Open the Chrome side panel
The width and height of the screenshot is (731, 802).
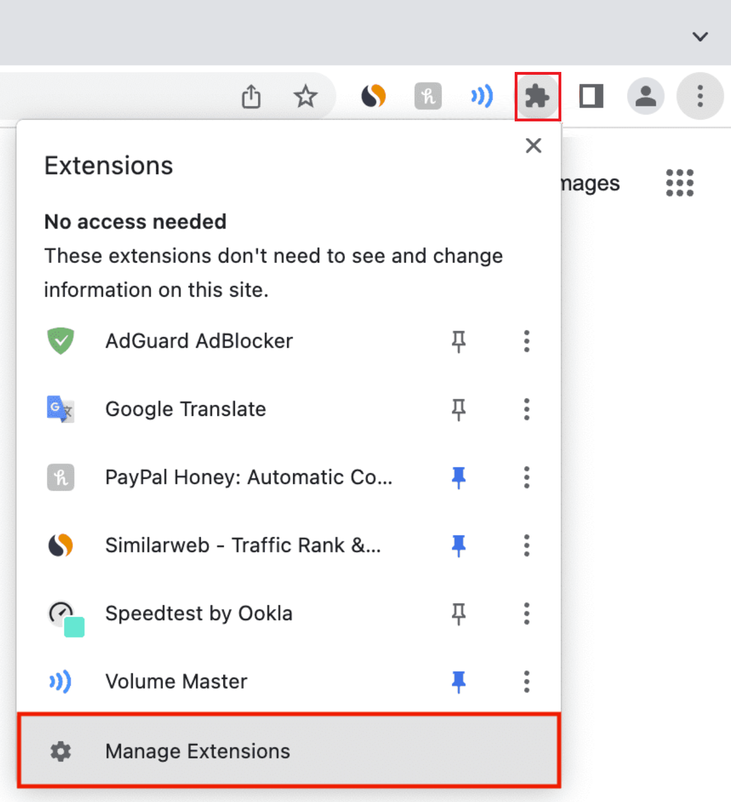click(592, 96)
